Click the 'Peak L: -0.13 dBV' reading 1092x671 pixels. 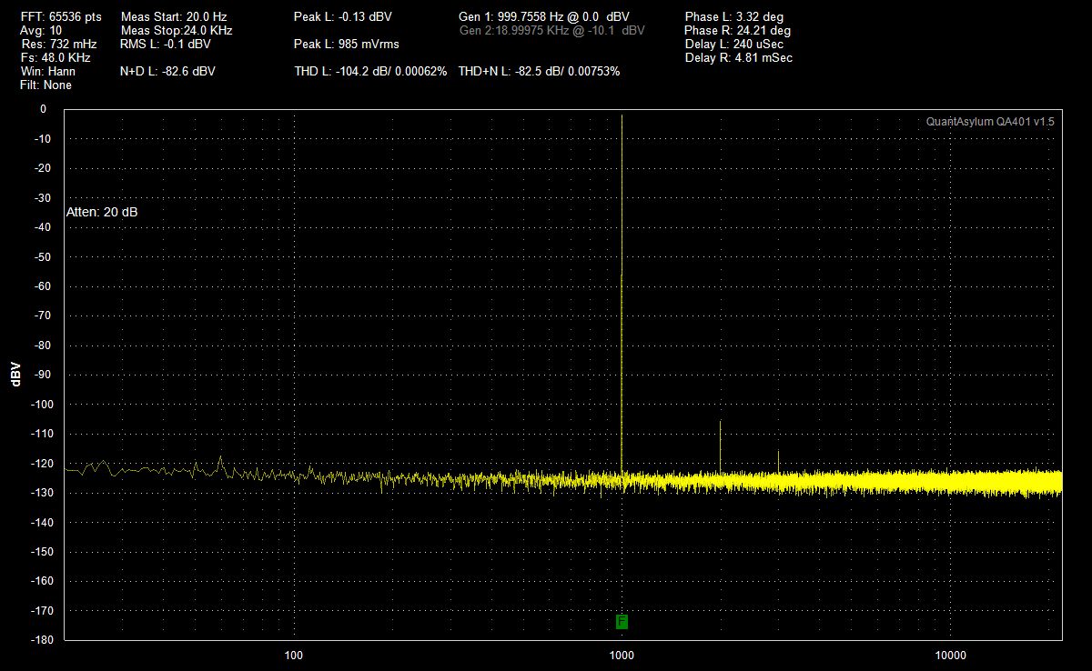(x=343, y=17)
